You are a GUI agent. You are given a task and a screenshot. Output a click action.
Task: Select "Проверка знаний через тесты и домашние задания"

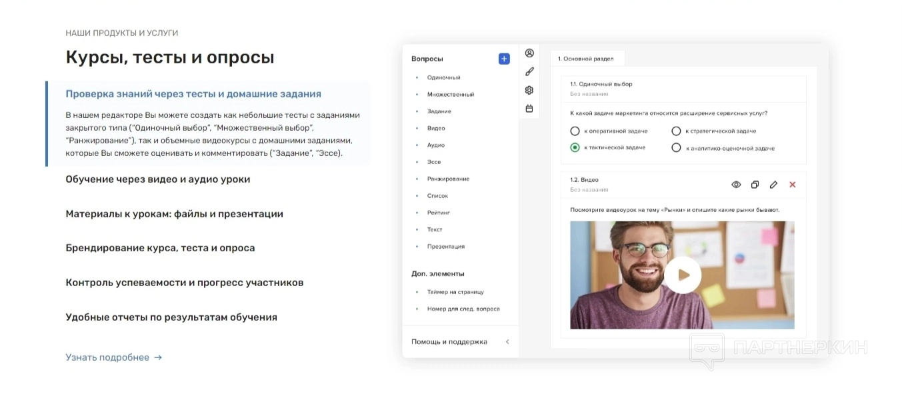[x=193, y=94]
